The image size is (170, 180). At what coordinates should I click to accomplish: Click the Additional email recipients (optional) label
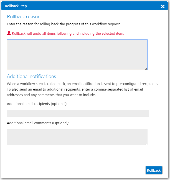(x=37, y=104)
